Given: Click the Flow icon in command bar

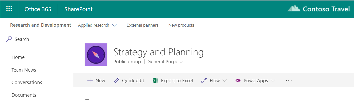Looking at the screenshot, I should click(204, 81).
